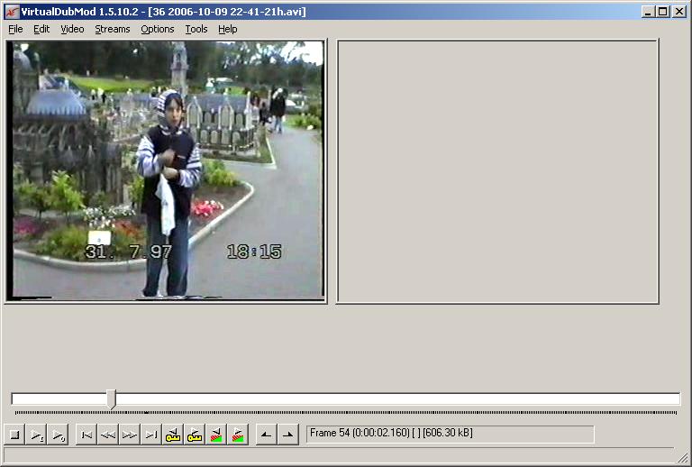Image resolution: width=692 pixels, height=467 pixels.
Task: Jump to the start of the video
Action: coord(86,435)
